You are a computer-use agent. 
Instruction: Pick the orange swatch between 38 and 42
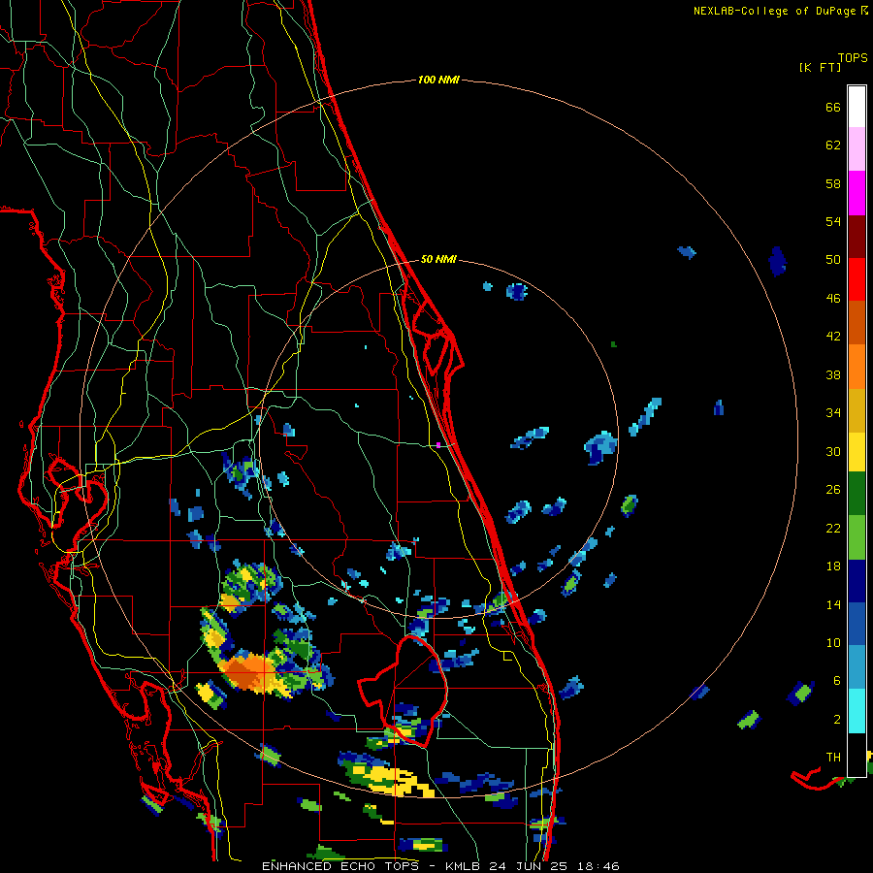(x=857, y=367)
